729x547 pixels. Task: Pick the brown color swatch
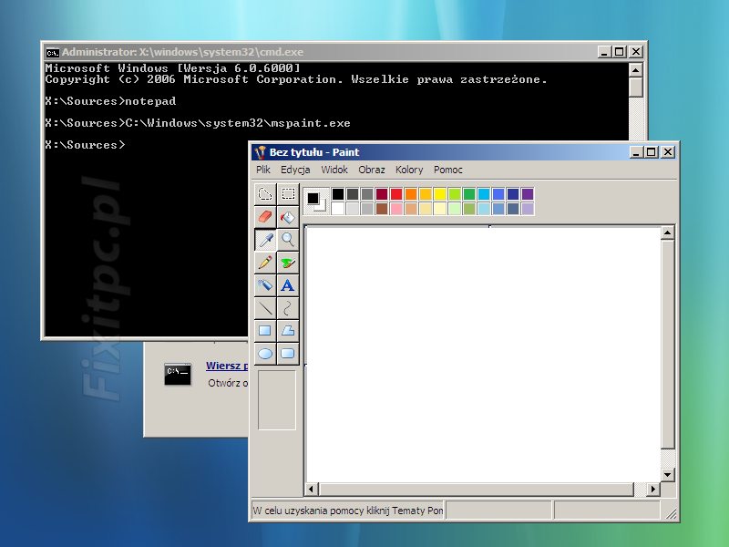click(x=382, y=209)
